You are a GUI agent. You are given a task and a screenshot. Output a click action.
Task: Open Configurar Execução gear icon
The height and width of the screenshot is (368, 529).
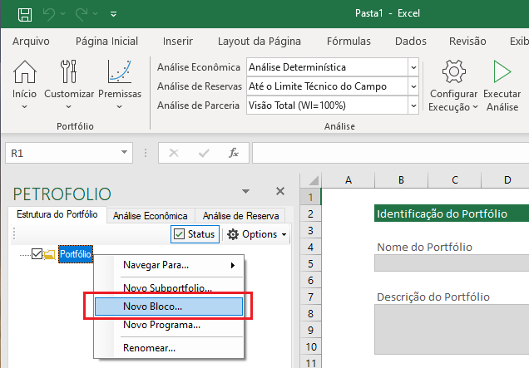pos(453,74)
